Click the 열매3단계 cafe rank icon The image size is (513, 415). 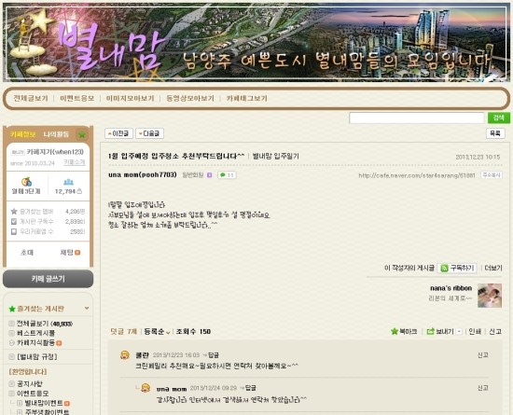coord(26,182)
